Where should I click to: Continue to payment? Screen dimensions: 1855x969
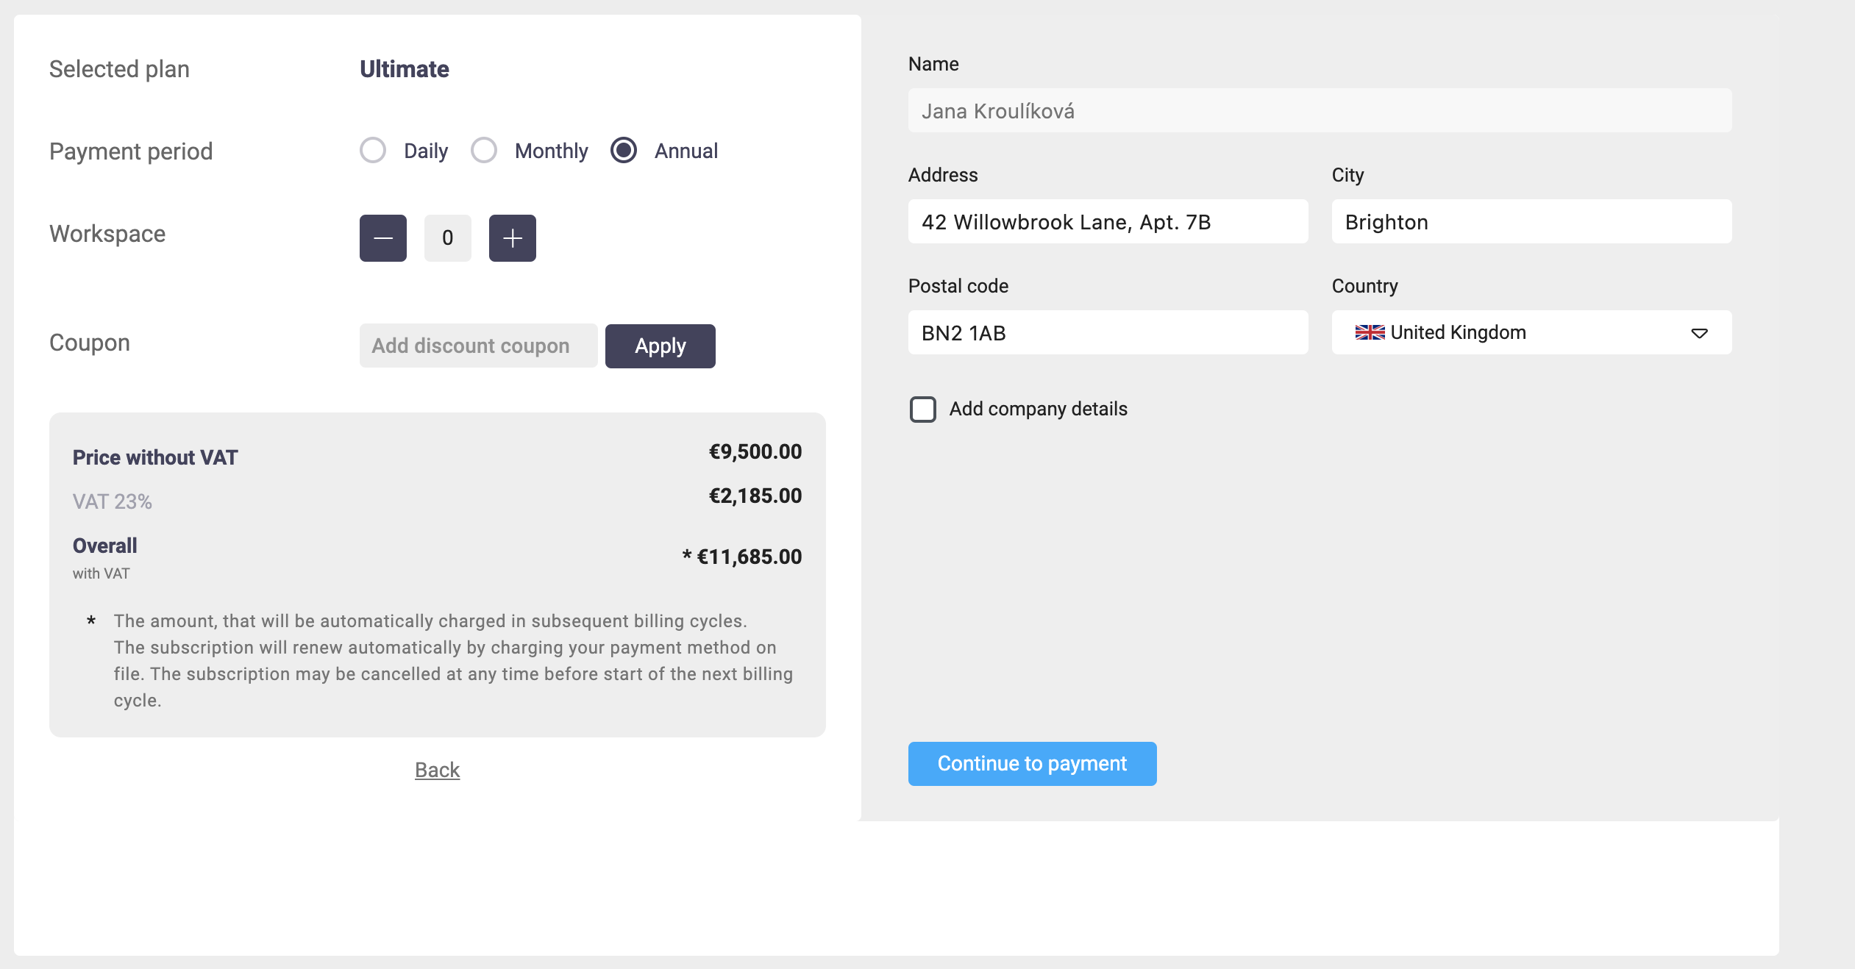(1032, 764)
